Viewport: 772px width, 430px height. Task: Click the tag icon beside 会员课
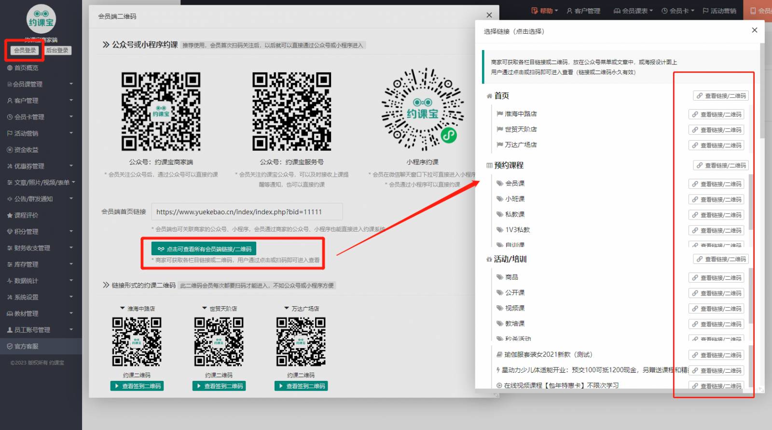[500, 183]
